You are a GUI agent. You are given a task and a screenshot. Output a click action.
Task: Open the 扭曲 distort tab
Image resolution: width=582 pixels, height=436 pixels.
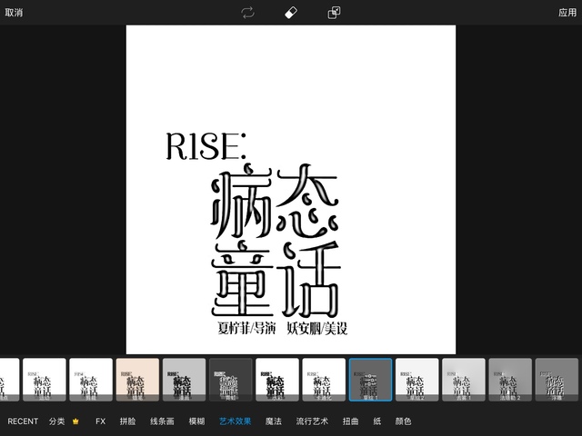click(351, 421)
